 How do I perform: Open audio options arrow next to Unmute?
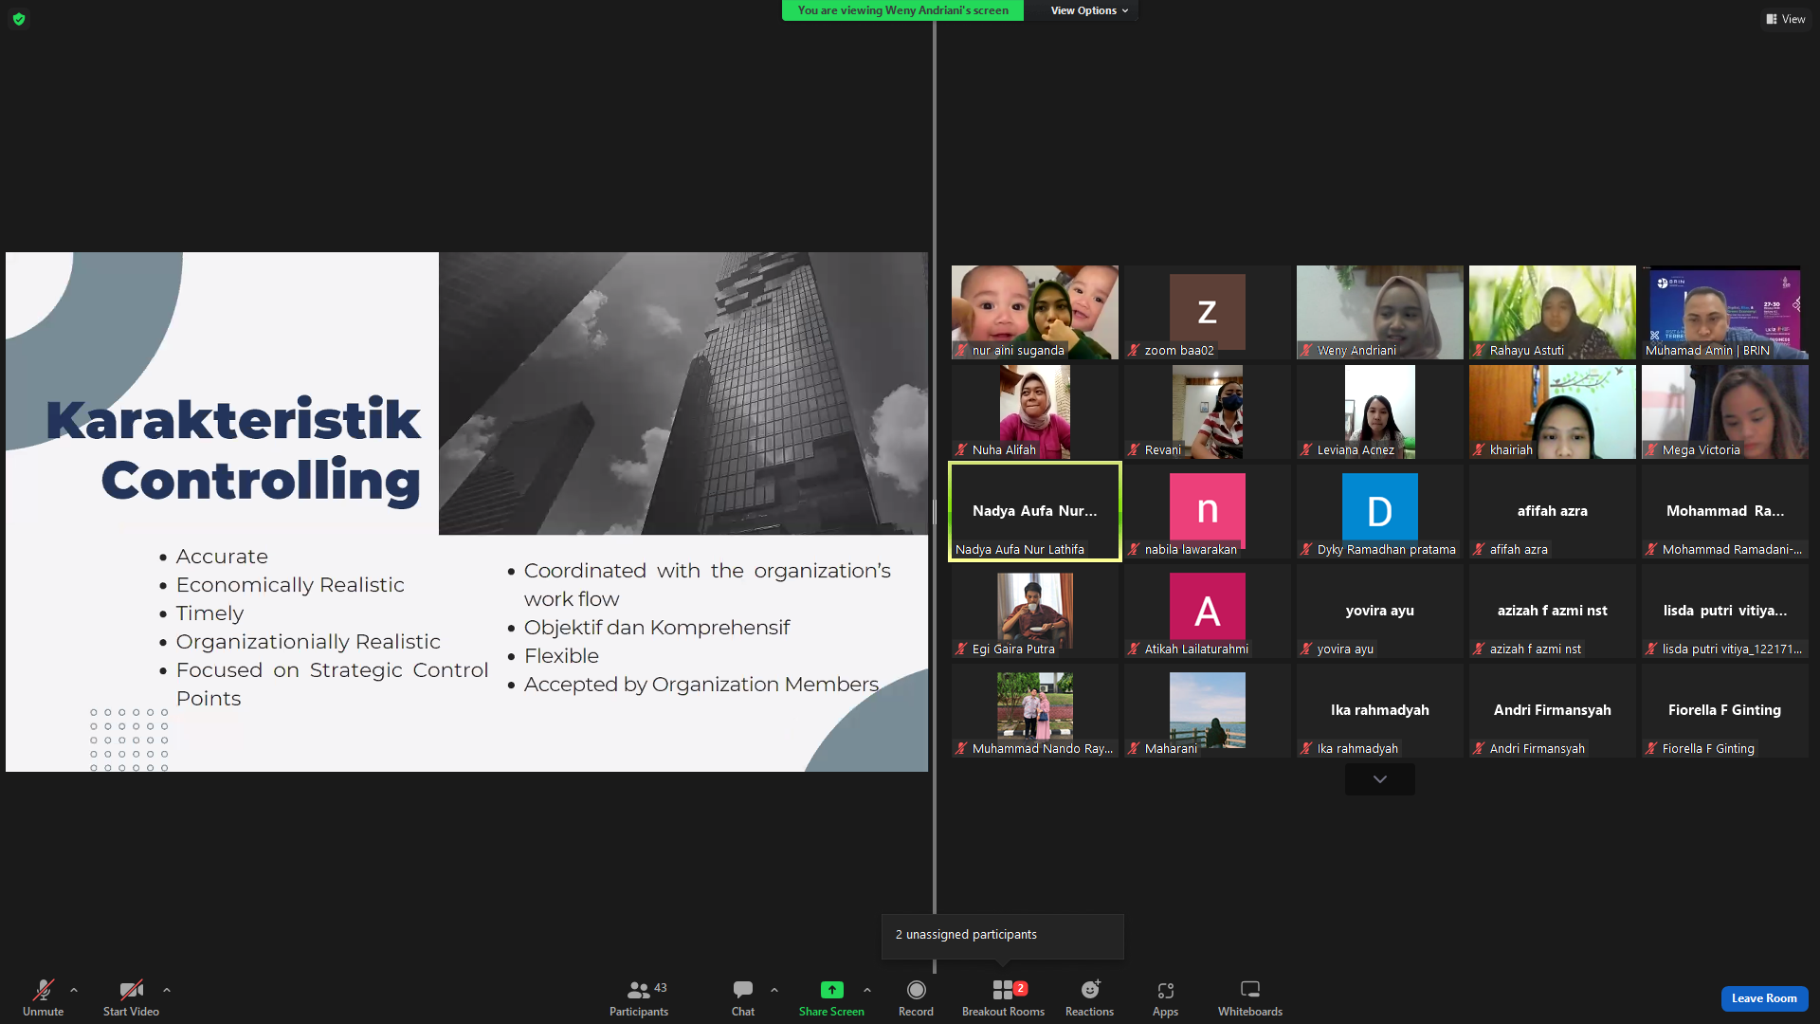tap(74, 990)
